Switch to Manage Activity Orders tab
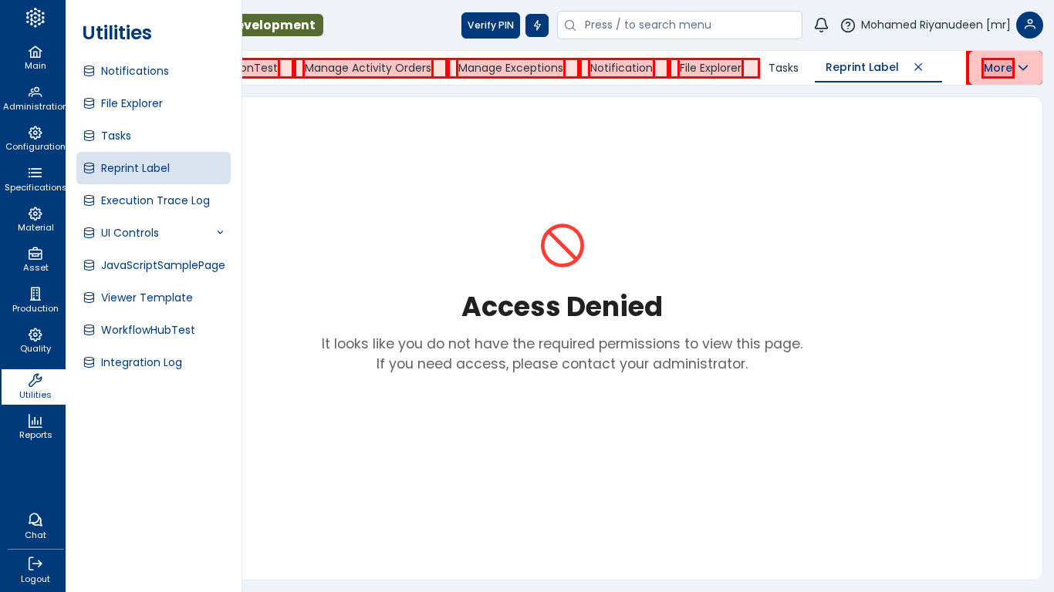 (x=367, y=68)
